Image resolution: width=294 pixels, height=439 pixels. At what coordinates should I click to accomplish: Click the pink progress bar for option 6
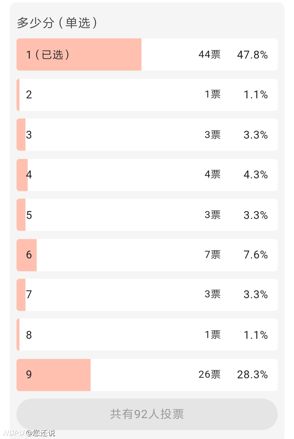click(27, 255)
